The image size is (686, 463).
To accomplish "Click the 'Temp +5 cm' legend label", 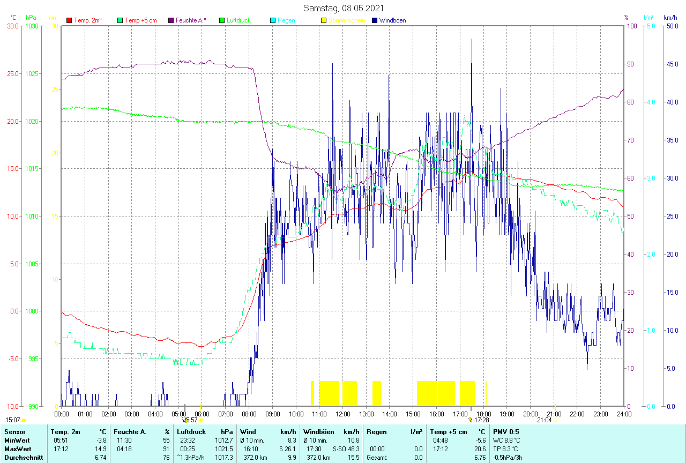I will pos(140,20).
